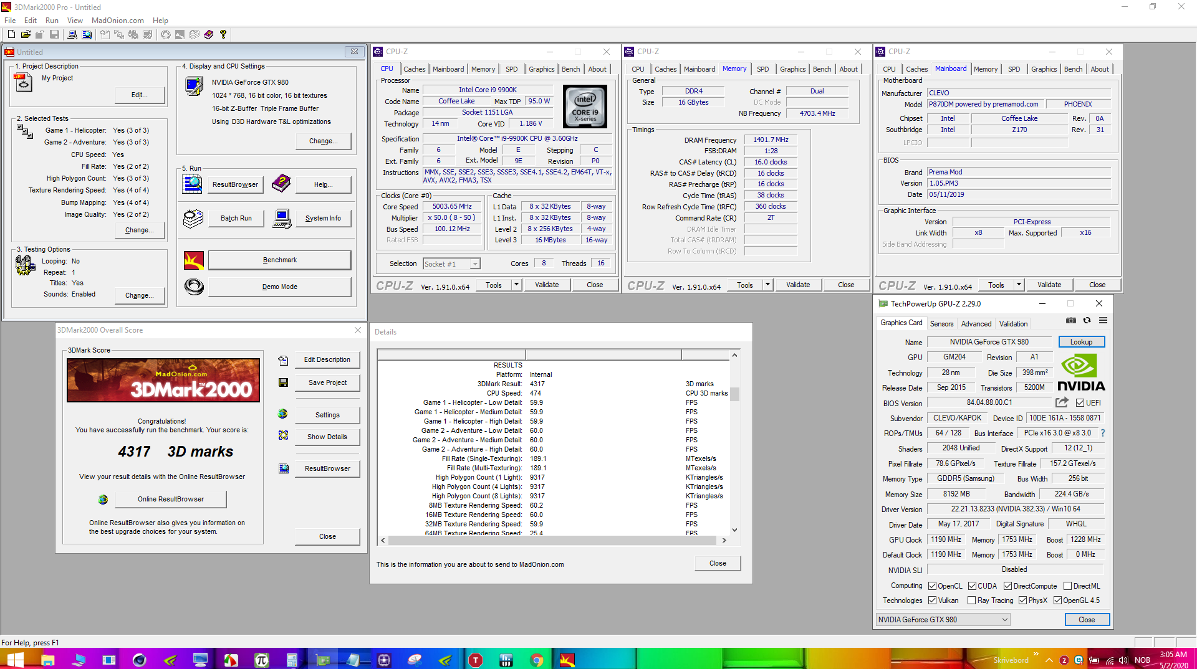Click the Benchmark button

click(279, 260)
